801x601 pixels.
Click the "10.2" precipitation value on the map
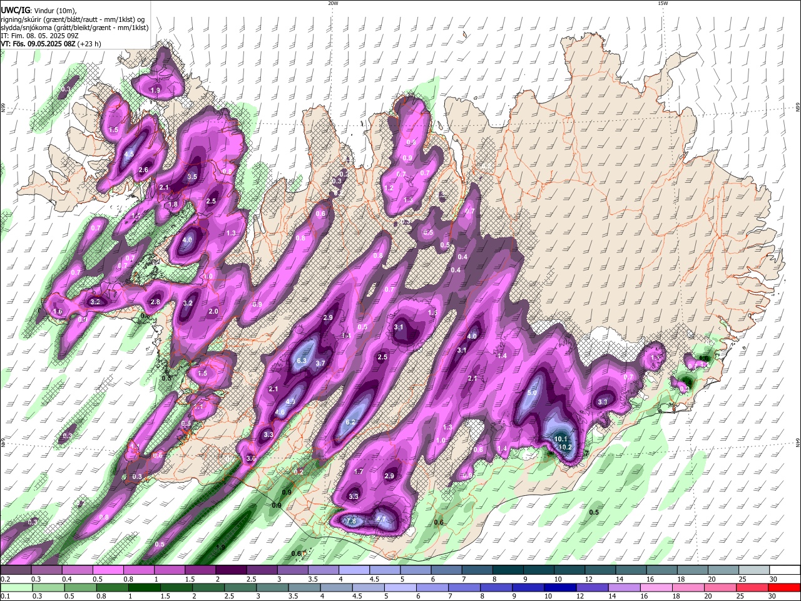[565, 447]
